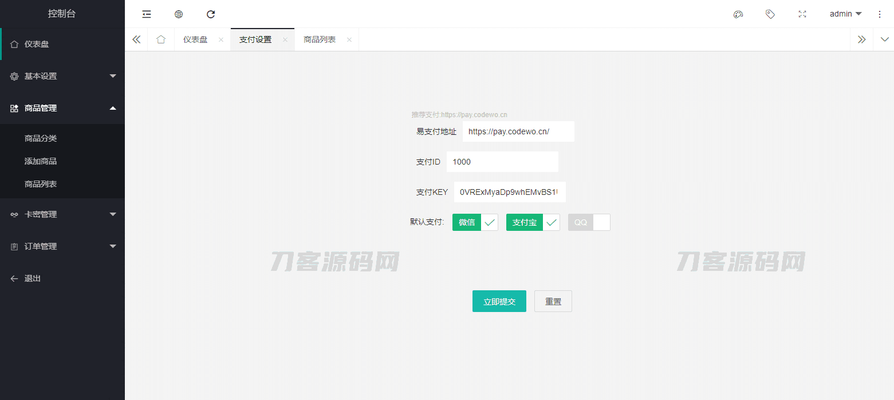Click the clipboard icon beside 订单管理
The width and height of the screenshot is (894, 400).
click(14, 246)
